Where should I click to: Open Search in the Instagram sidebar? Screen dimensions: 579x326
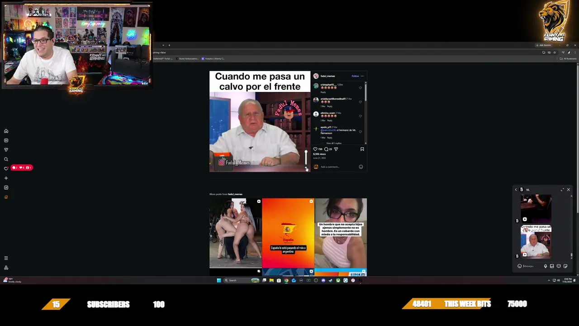(6, 159)
